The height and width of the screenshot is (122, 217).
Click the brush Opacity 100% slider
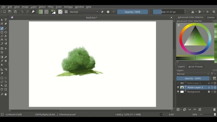[133, 12]
